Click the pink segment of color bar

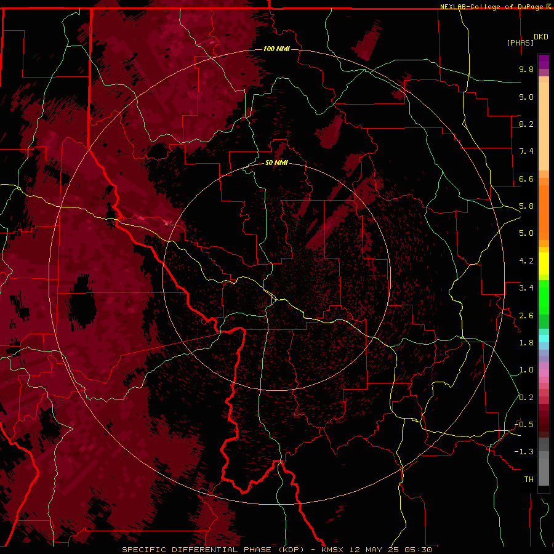(544, 373)
